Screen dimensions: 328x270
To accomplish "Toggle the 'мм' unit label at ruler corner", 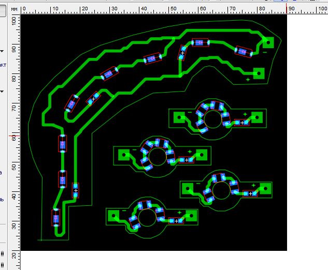I will [x=14, y=9].
